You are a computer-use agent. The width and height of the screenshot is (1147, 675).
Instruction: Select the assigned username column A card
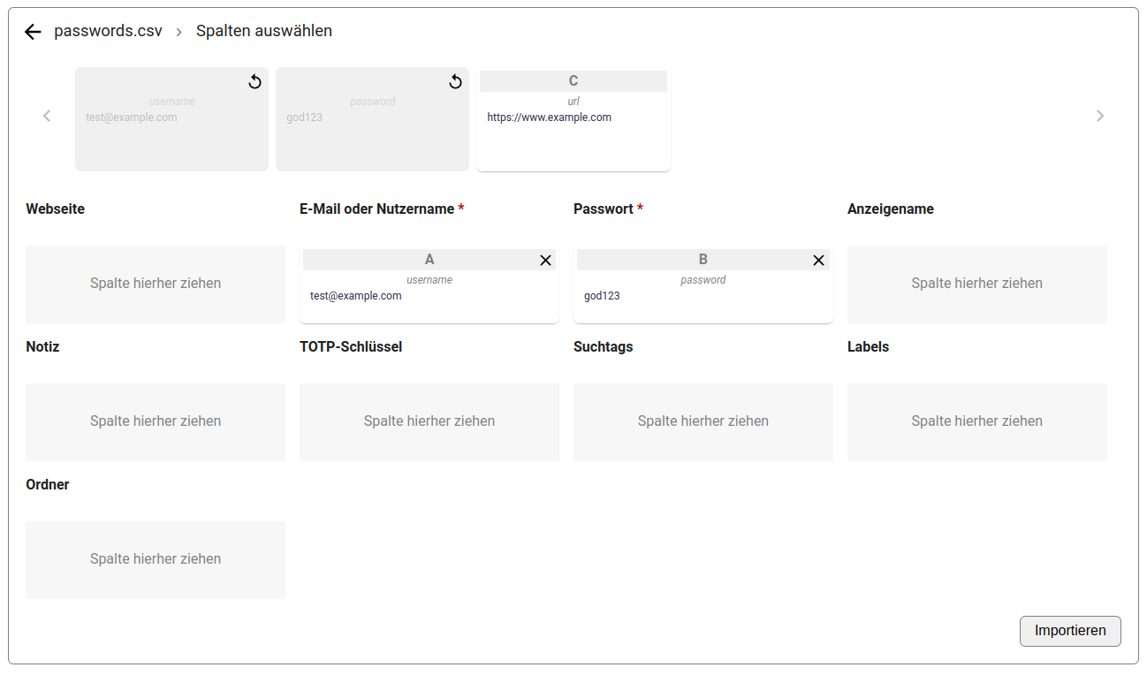pyautogui.click(x=429, y=292)
